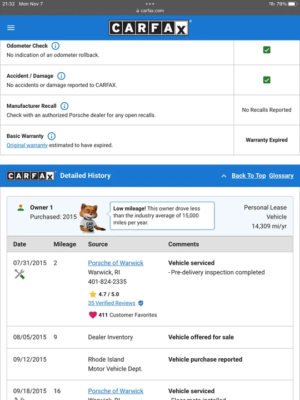Screen dimensions: 300x400
Task: Tap the pink heart Customer Favorites icon
Action: click(x=93, y=315)
